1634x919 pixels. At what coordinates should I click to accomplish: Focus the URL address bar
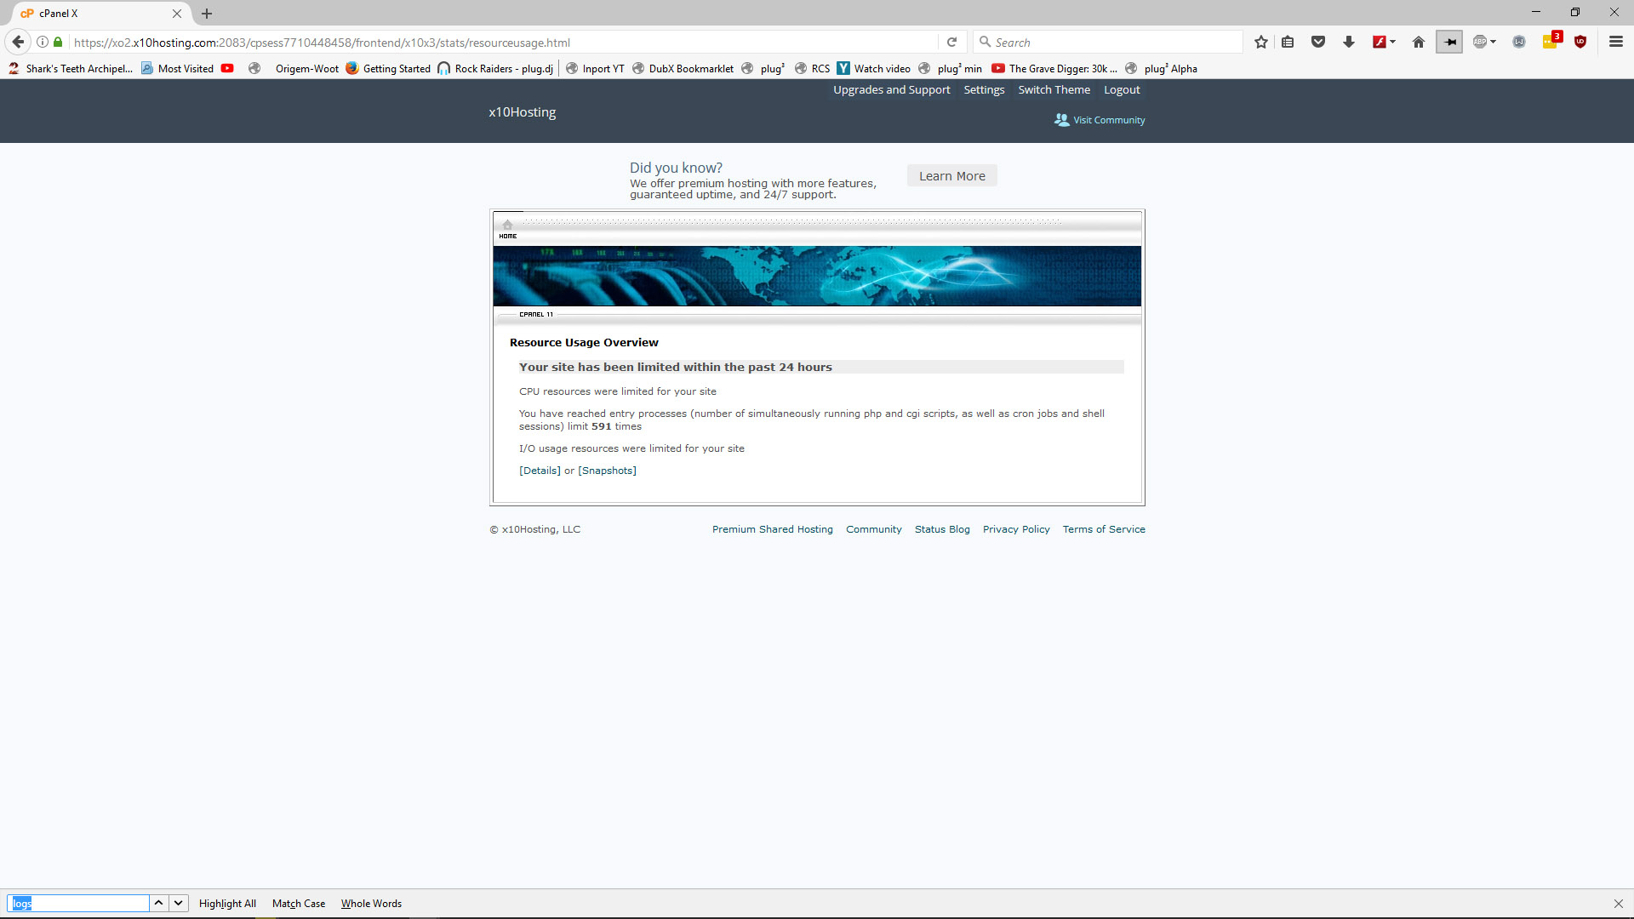(x=502, y=43)
